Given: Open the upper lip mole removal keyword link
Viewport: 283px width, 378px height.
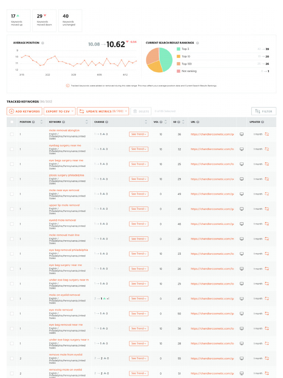Looking at the screenshot, I should coord(64,205).
